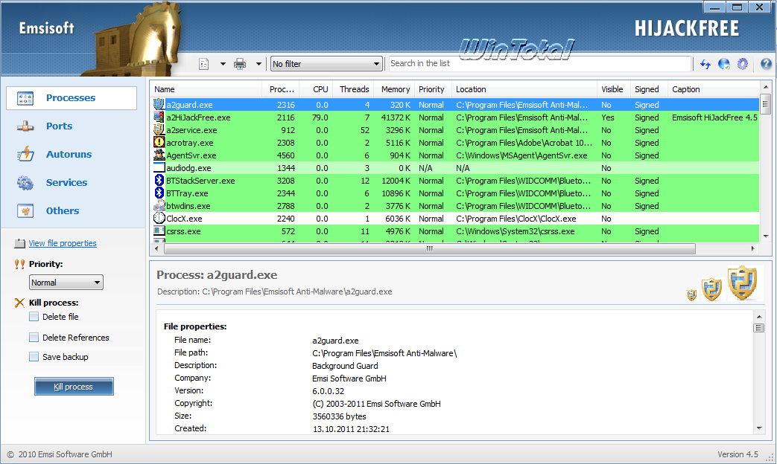
Task: Sort by the CPU column header
Action: pyautogui.click(x=316, y=89)
